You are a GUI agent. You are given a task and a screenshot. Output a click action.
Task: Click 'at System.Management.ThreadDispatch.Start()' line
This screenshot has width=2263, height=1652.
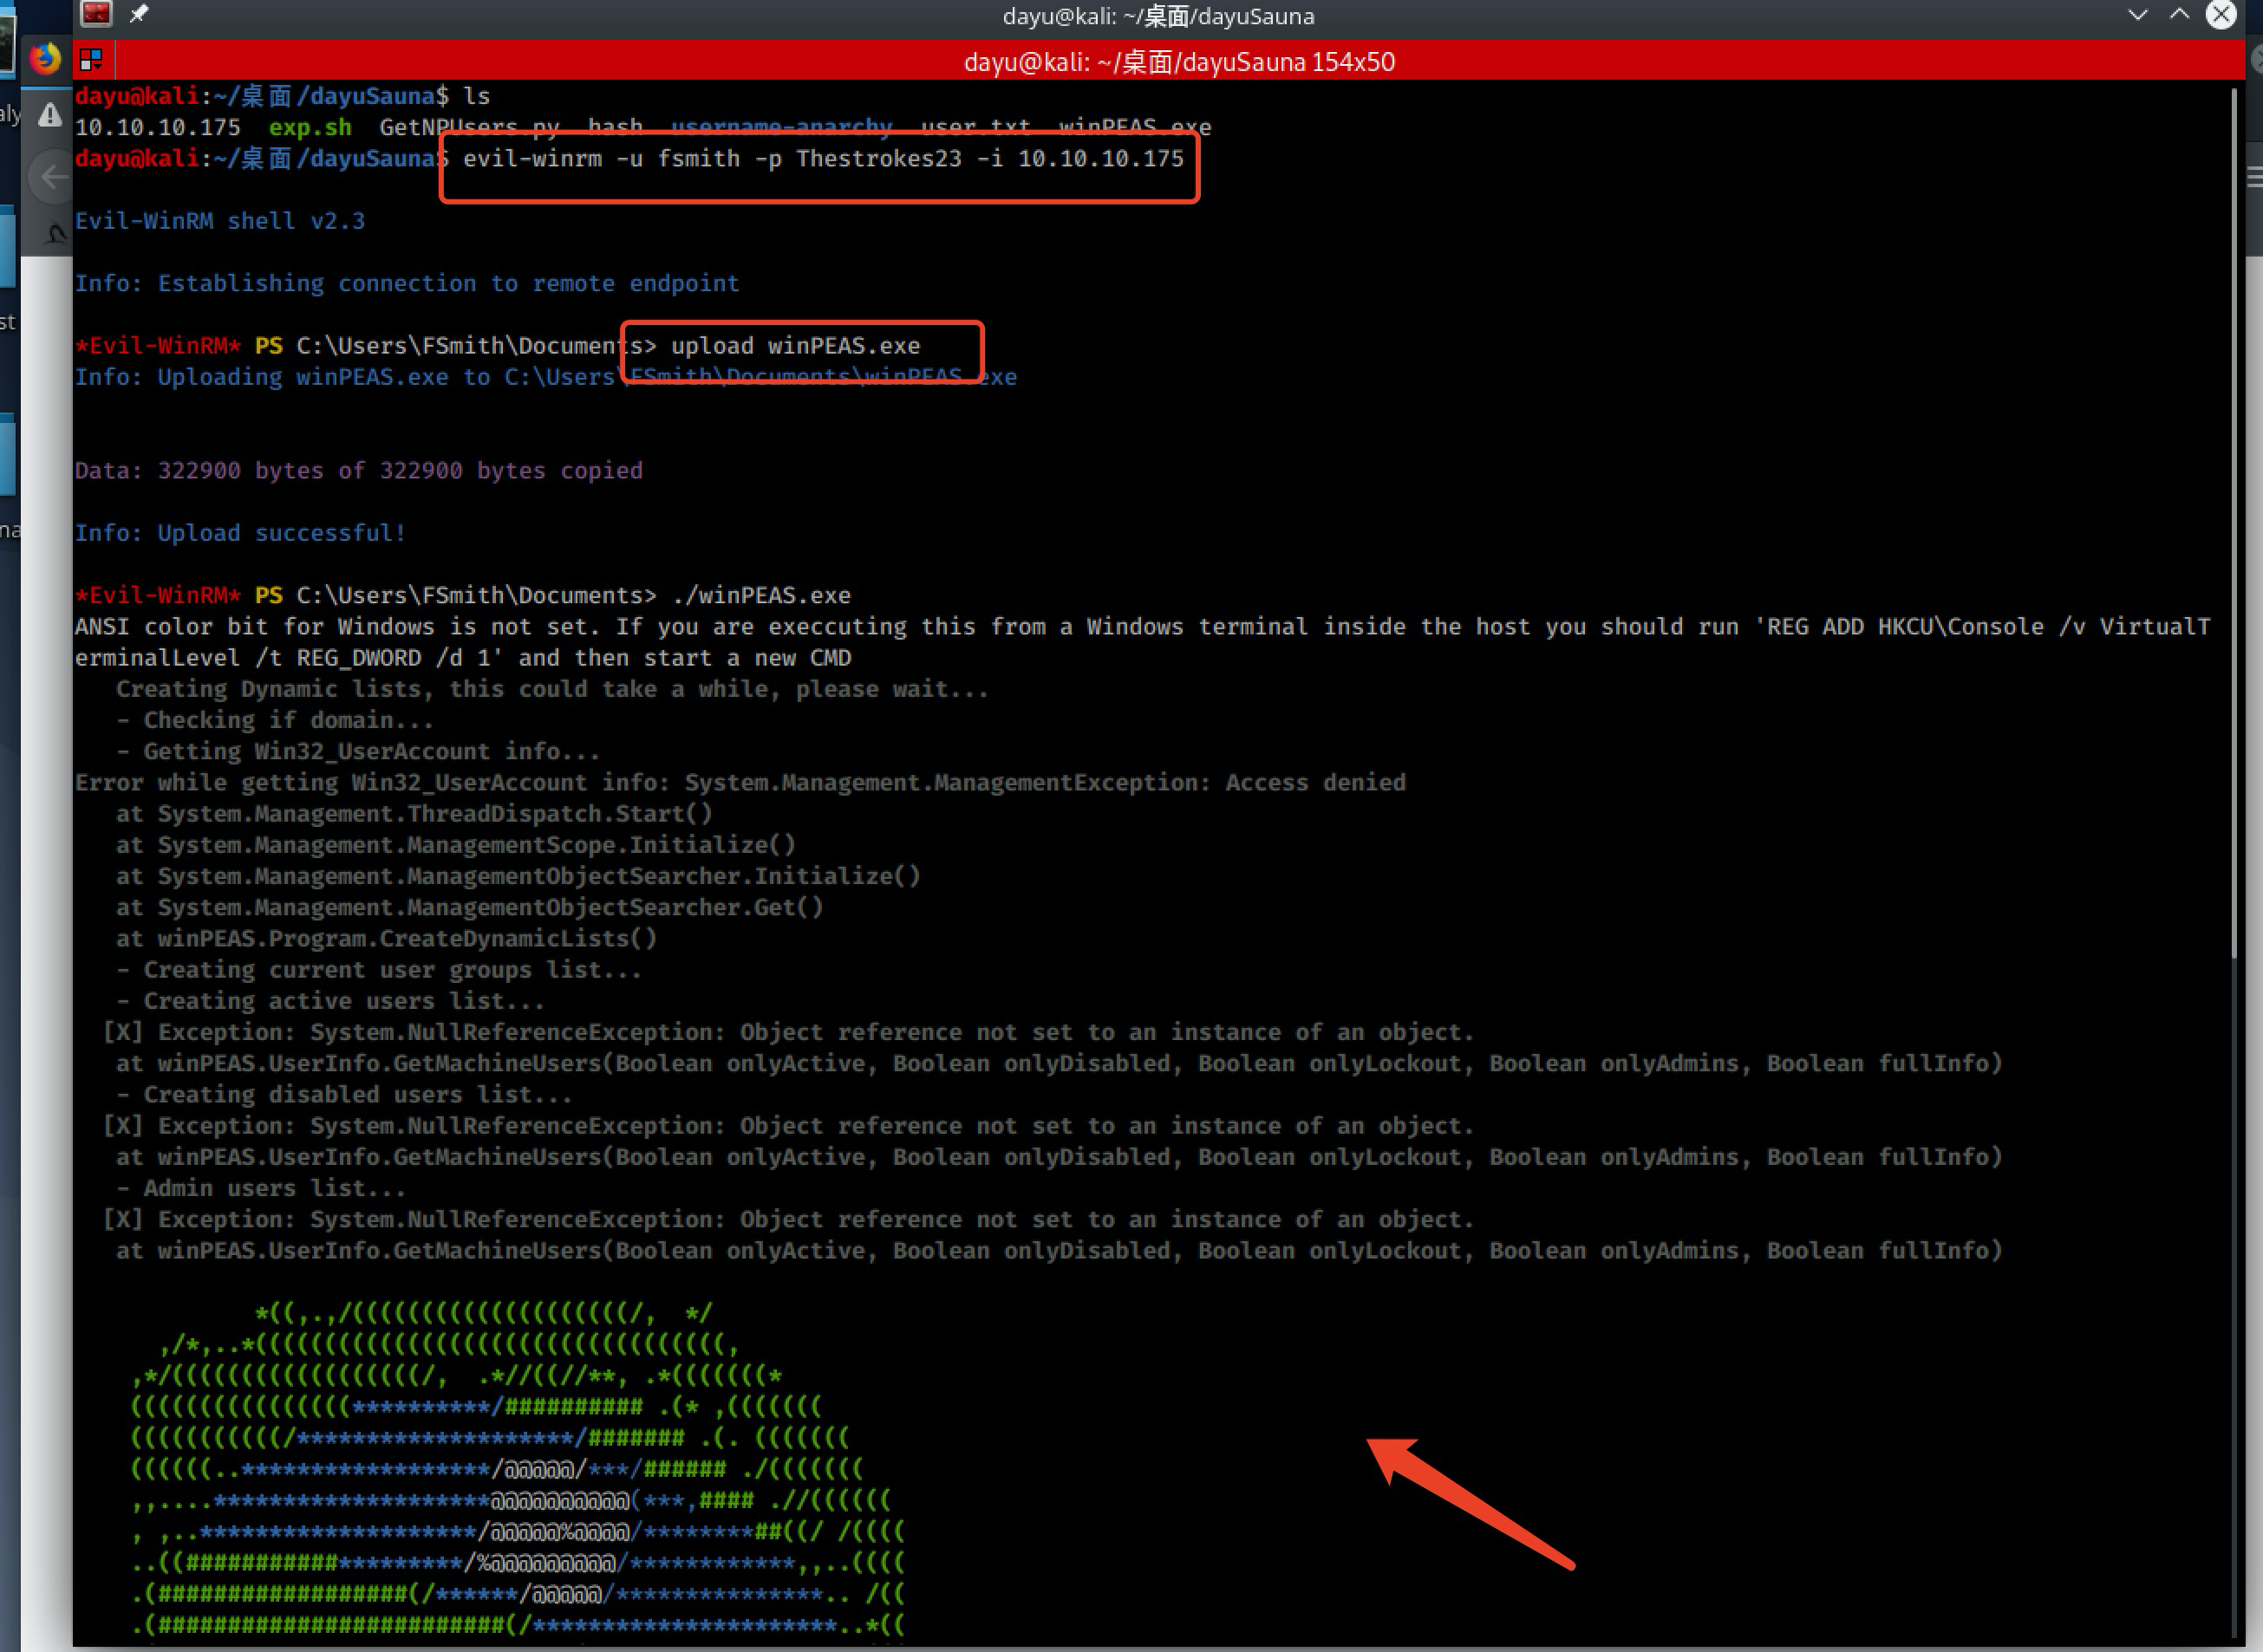(414, 814)
